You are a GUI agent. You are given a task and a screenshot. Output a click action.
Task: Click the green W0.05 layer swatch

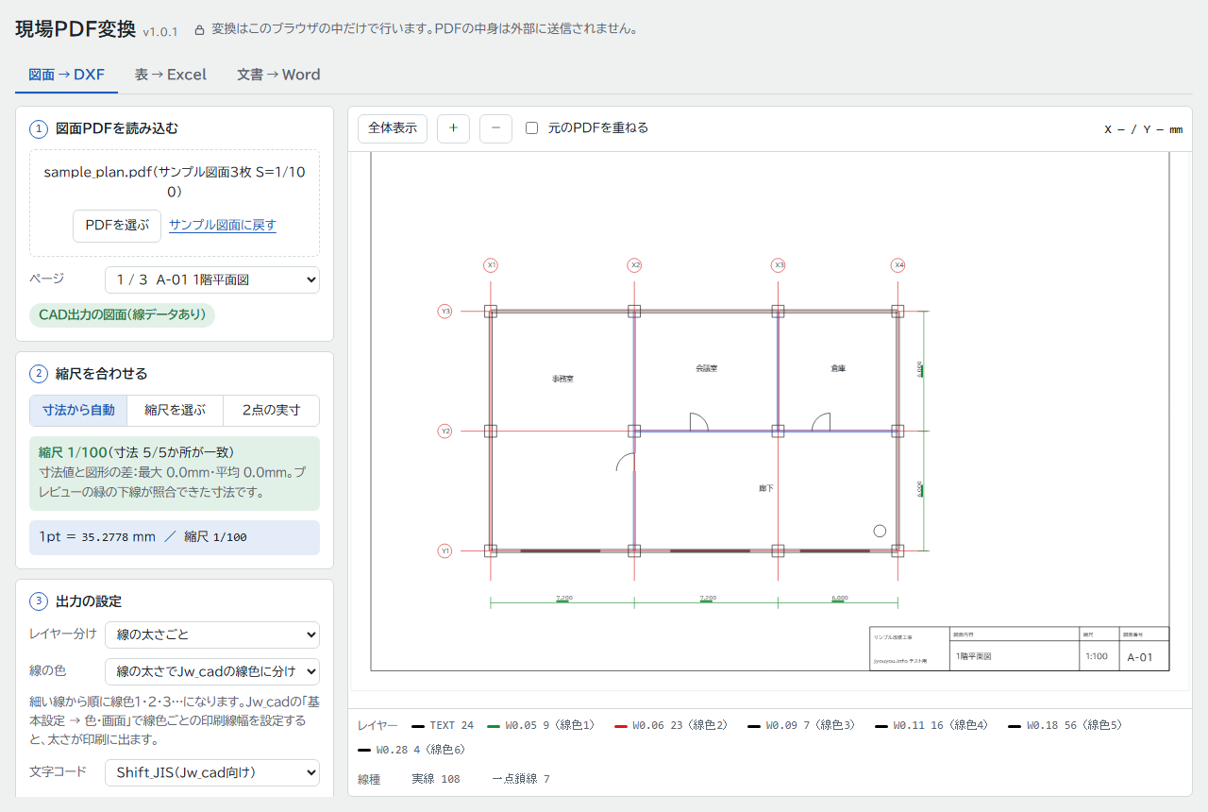[x=493, y=726]
